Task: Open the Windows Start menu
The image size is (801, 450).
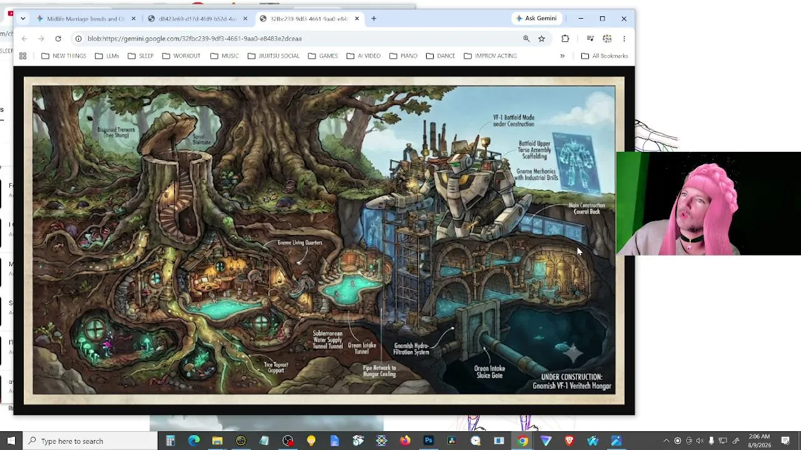Action: pyautogui.click(x=11, y=441)
